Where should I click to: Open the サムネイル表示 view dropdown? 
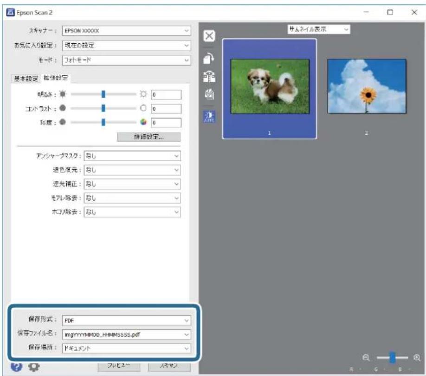[319, 29]
